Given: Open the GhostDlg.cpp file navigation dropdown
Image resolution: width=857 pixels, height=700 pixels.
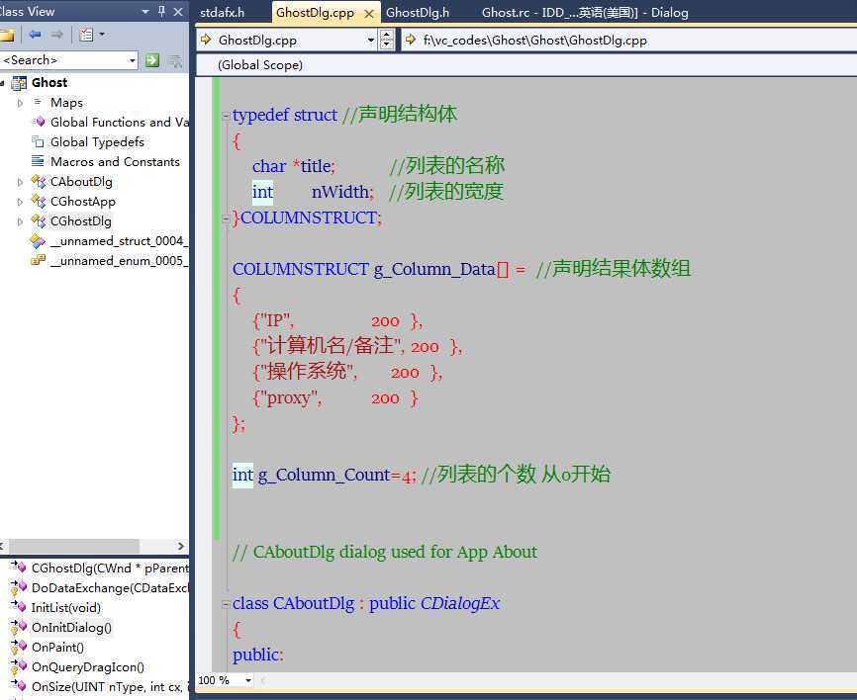Looking at the screenshot, I should (x=370, y=40).
